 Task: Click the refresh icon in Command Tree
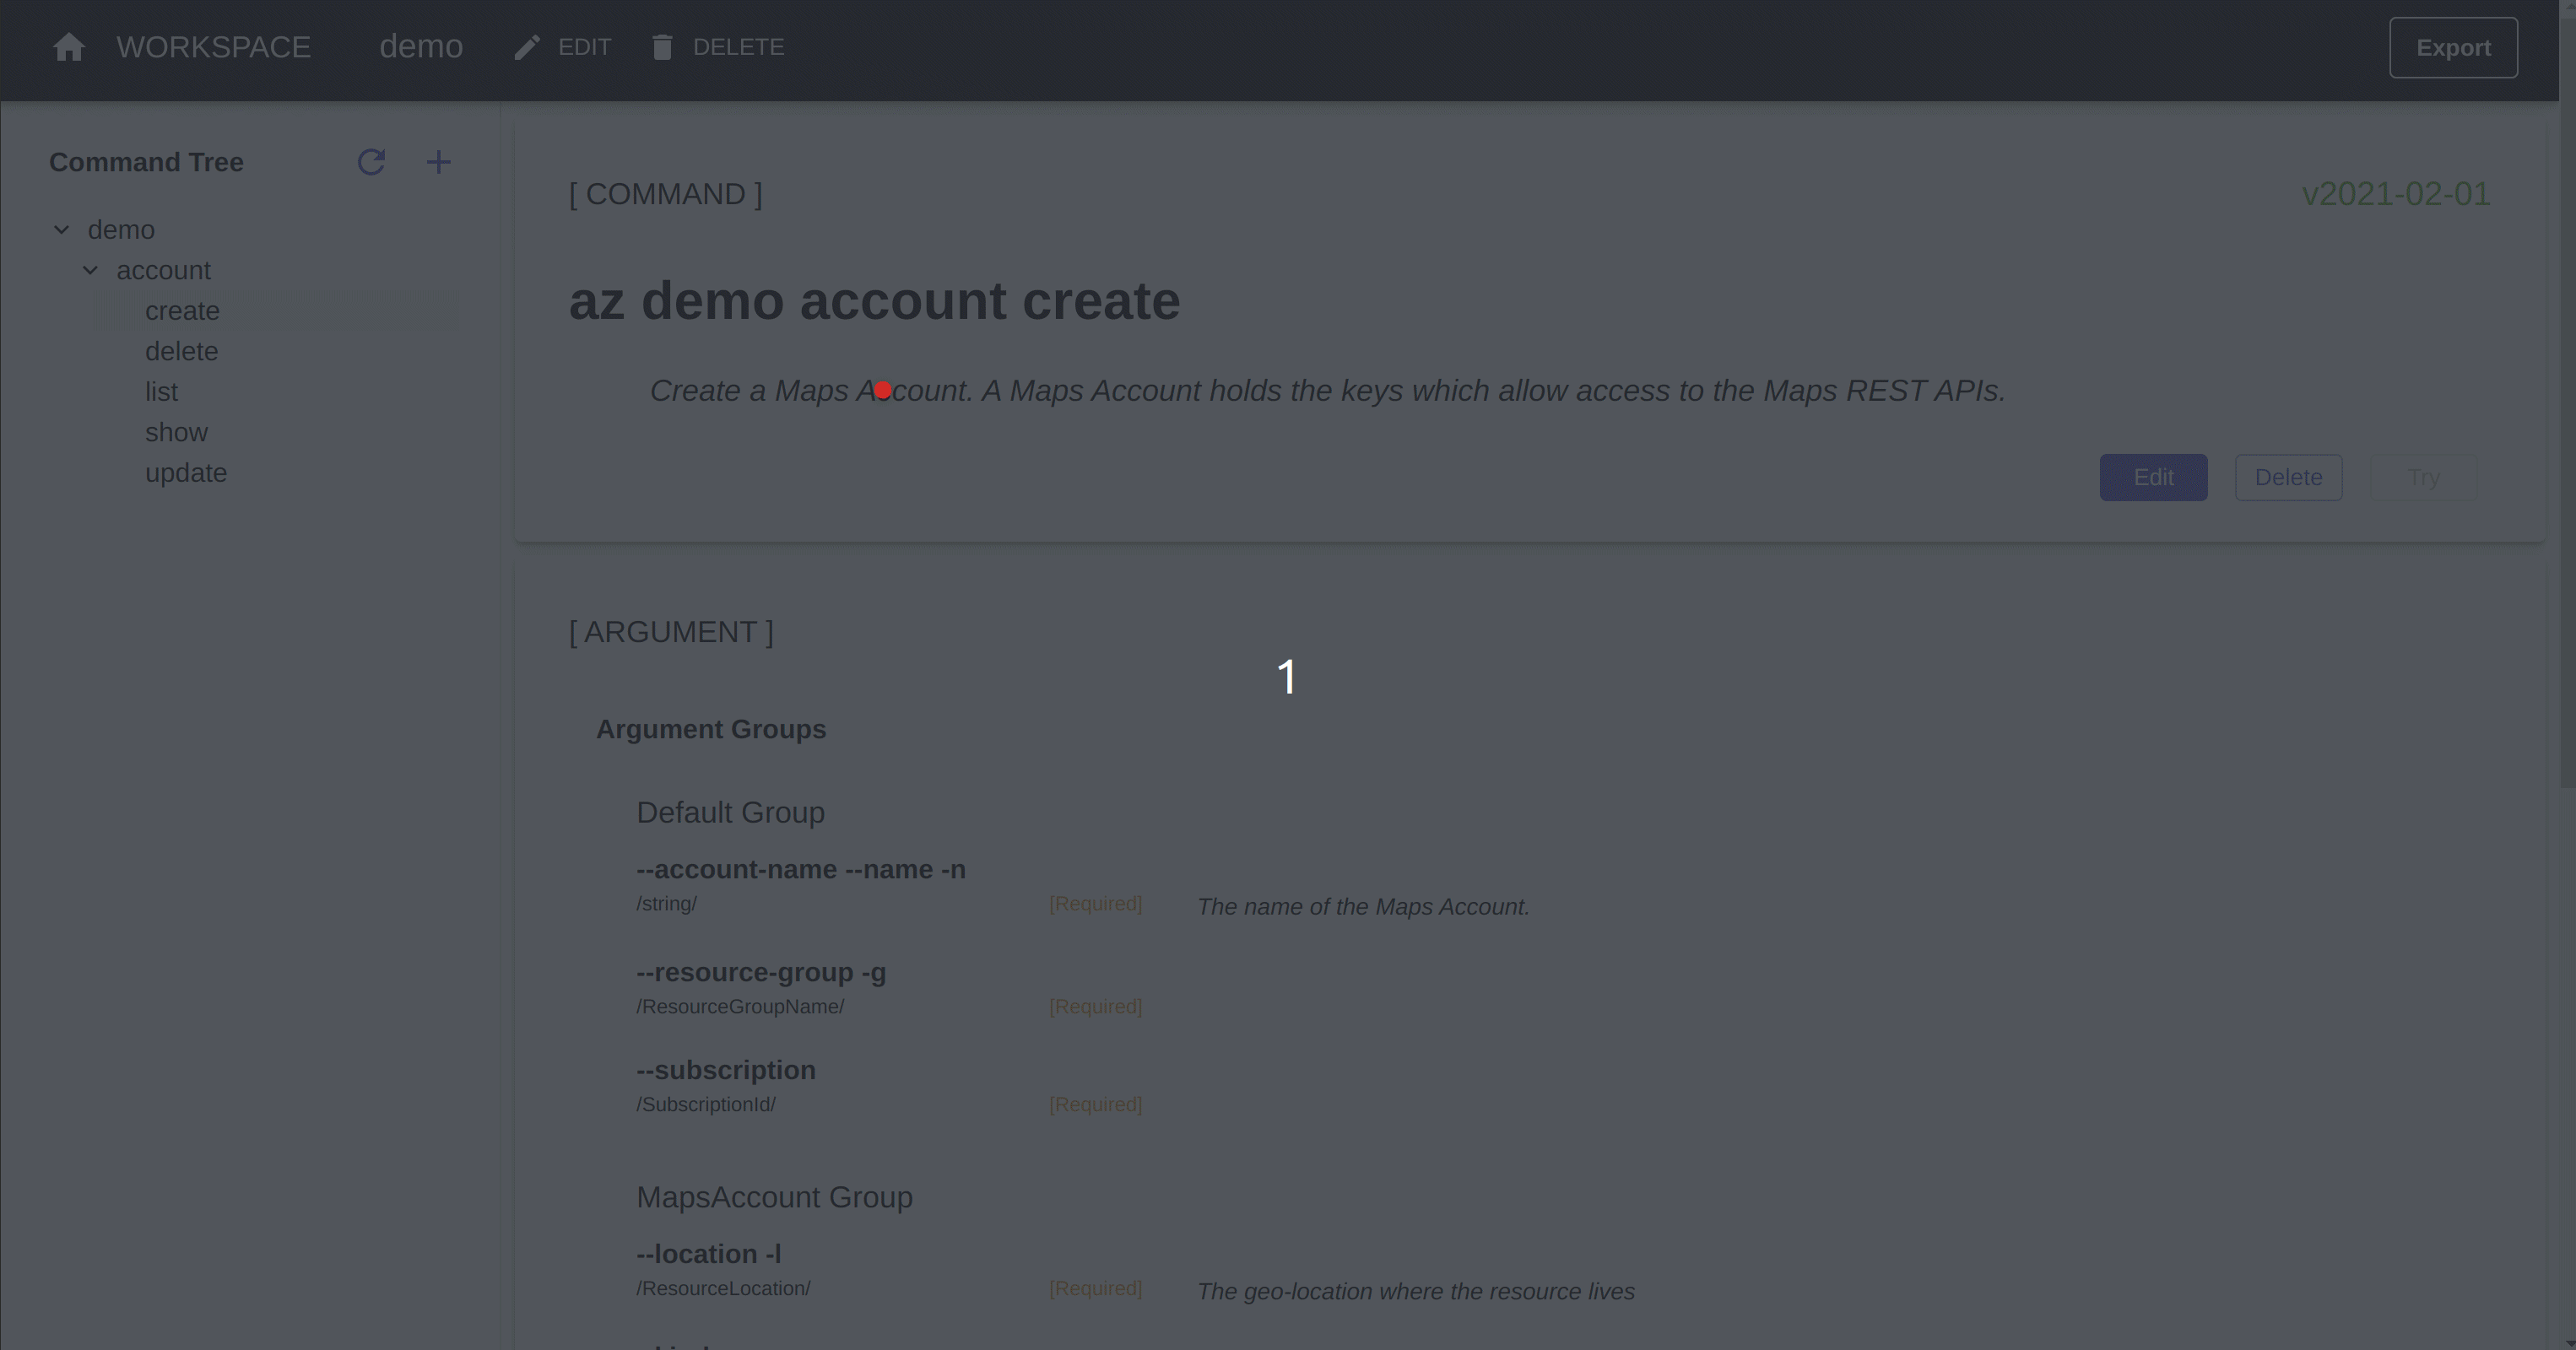click(x=371, y=162)
